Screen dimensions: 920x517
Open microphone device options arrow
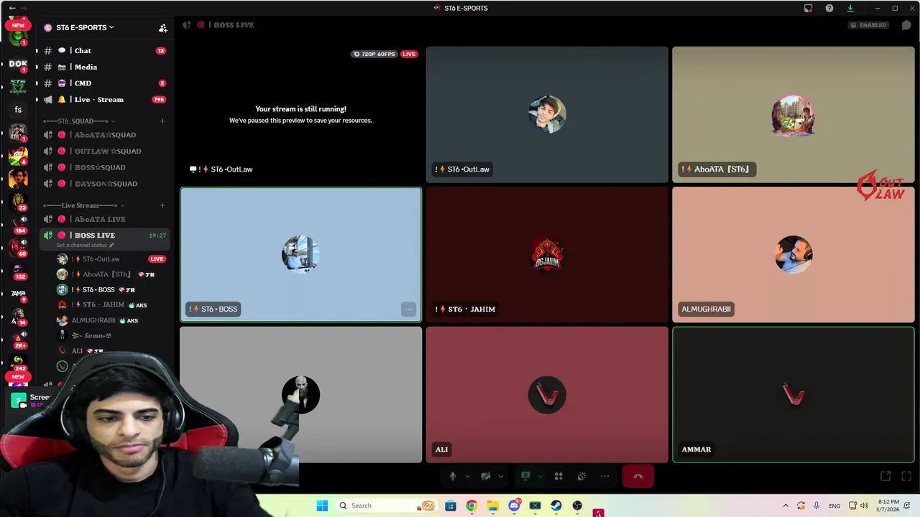click(x=467, y=476)
